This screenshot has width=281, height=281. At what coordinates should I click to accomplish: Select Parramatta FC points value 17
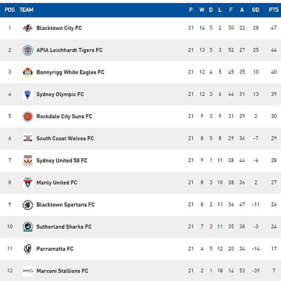[274, 249]
